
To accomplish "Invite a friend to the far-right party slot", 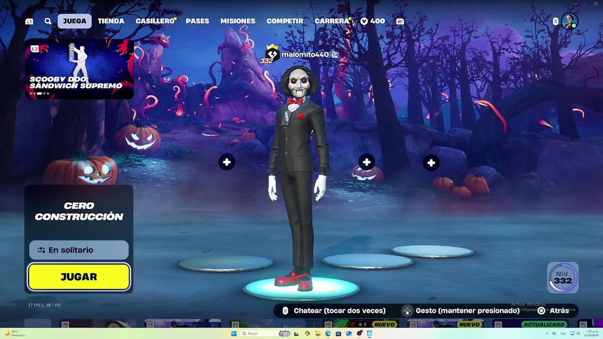I will click(x=431, y=163).
